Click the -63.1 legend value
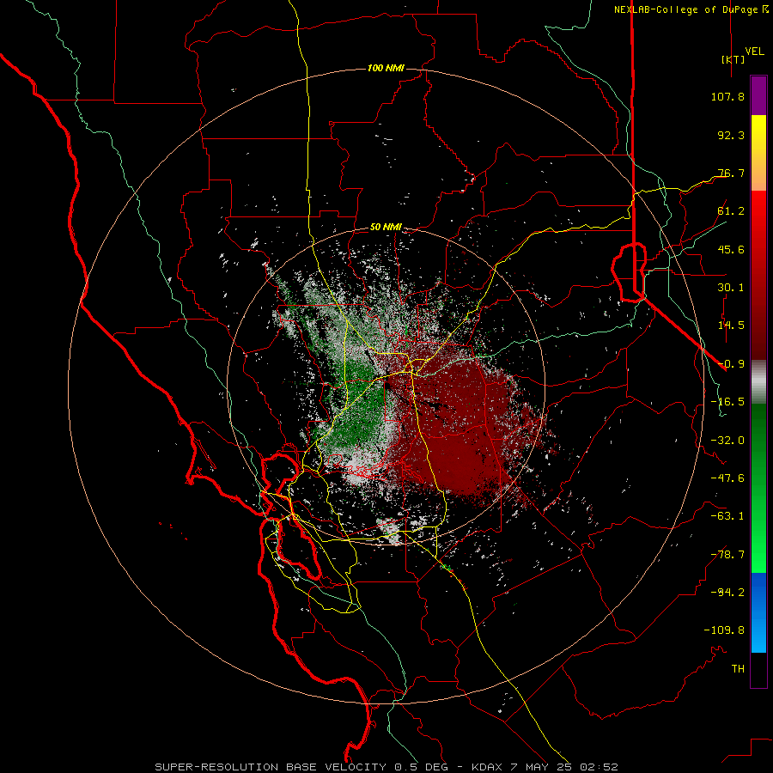 727,516
